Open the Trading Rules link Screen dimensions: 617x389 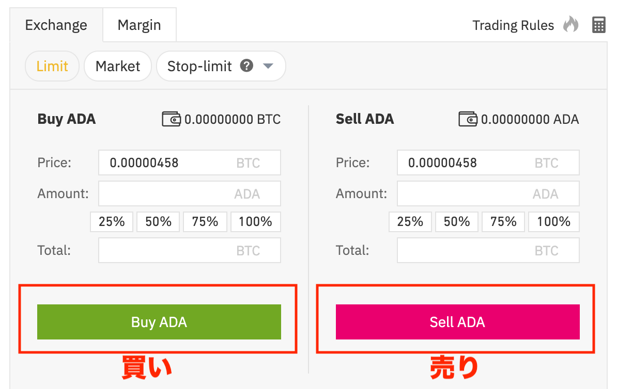click(x=513, y=25)
